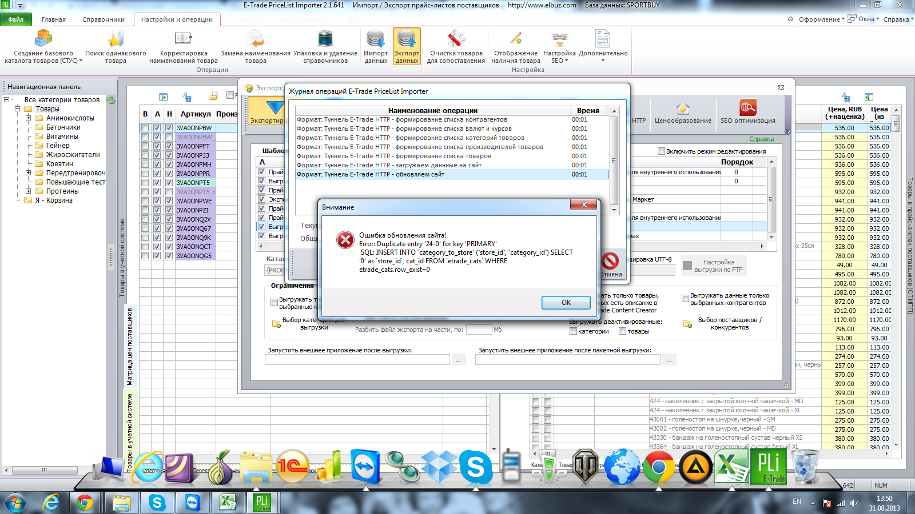Open the 1C application from the dock
This screenshot has height=514, width=915.
tap(292, 467)
